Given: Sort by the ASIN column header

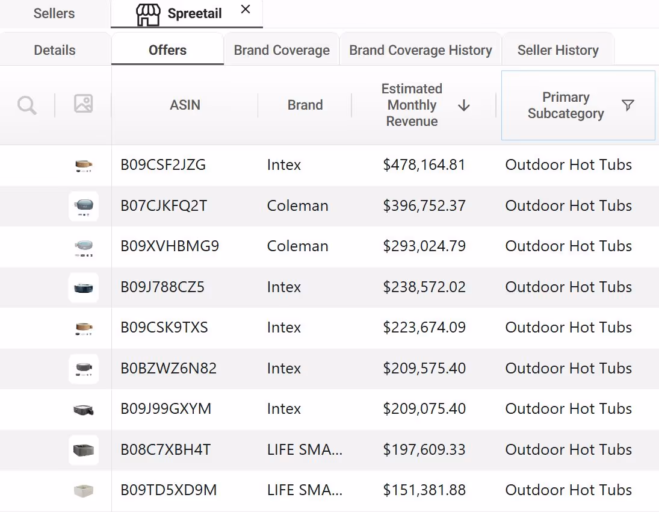Looking at the screenshot, I should [185, 105].
